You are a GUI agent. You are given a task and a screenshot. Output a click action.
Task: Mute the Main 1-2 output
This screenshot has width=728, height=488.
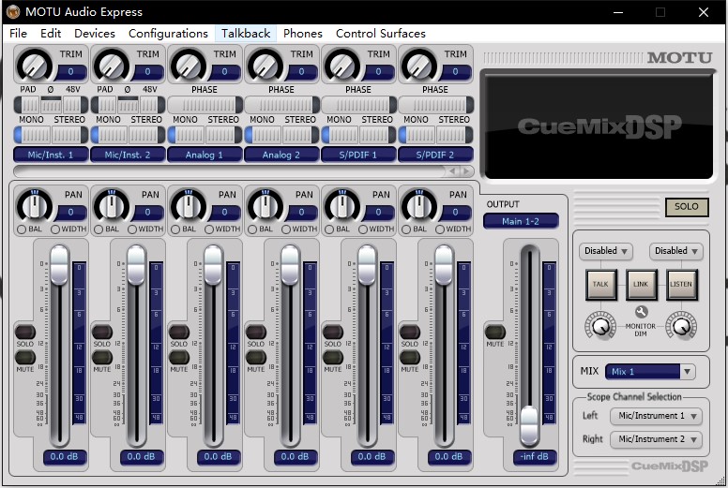495,332
